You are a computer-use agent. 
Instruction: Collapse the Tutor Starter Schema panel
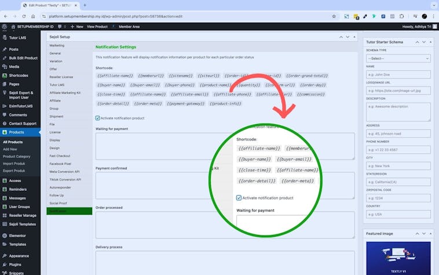430,42
